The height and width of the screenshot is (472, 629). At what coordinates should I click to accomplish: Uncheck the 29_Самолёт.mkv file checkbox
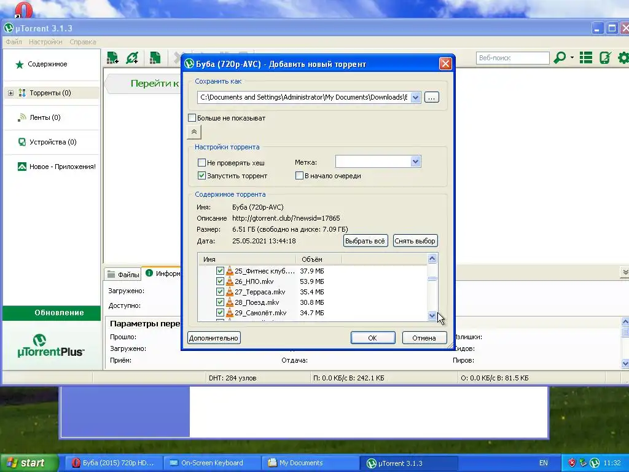coord(220,313)
